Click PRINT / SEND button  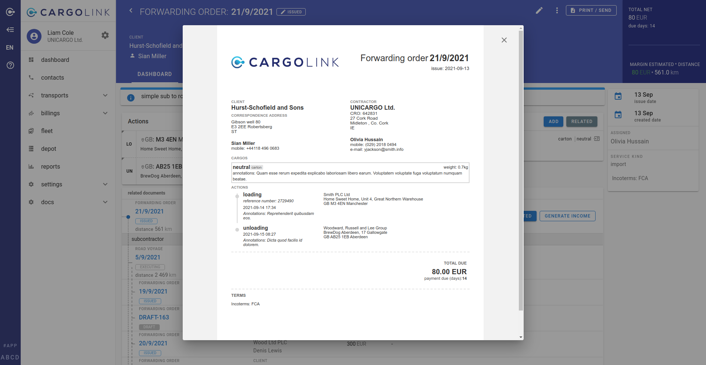[591, 10]
